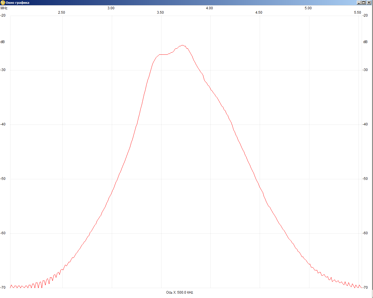
Task: Click the Ось X: 500.0 kHz label
Action: pyautogui.click(x=180, y=292)
